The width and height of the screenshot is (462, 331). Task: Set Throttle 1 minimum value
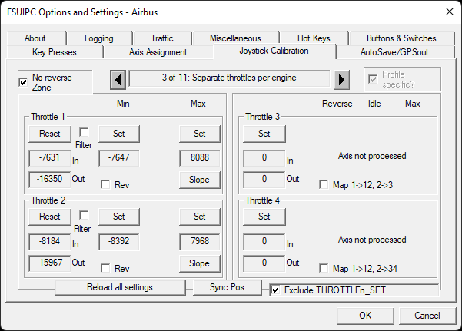(x=119, y=134)
